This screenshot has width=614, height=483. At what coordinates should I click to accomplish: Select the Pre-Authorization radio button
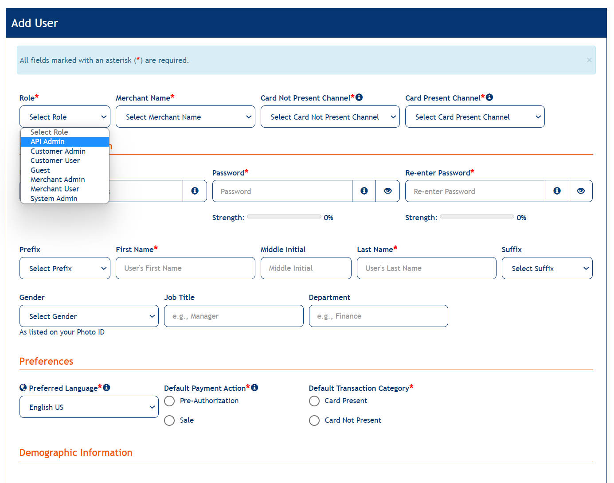tap(169, 401)
